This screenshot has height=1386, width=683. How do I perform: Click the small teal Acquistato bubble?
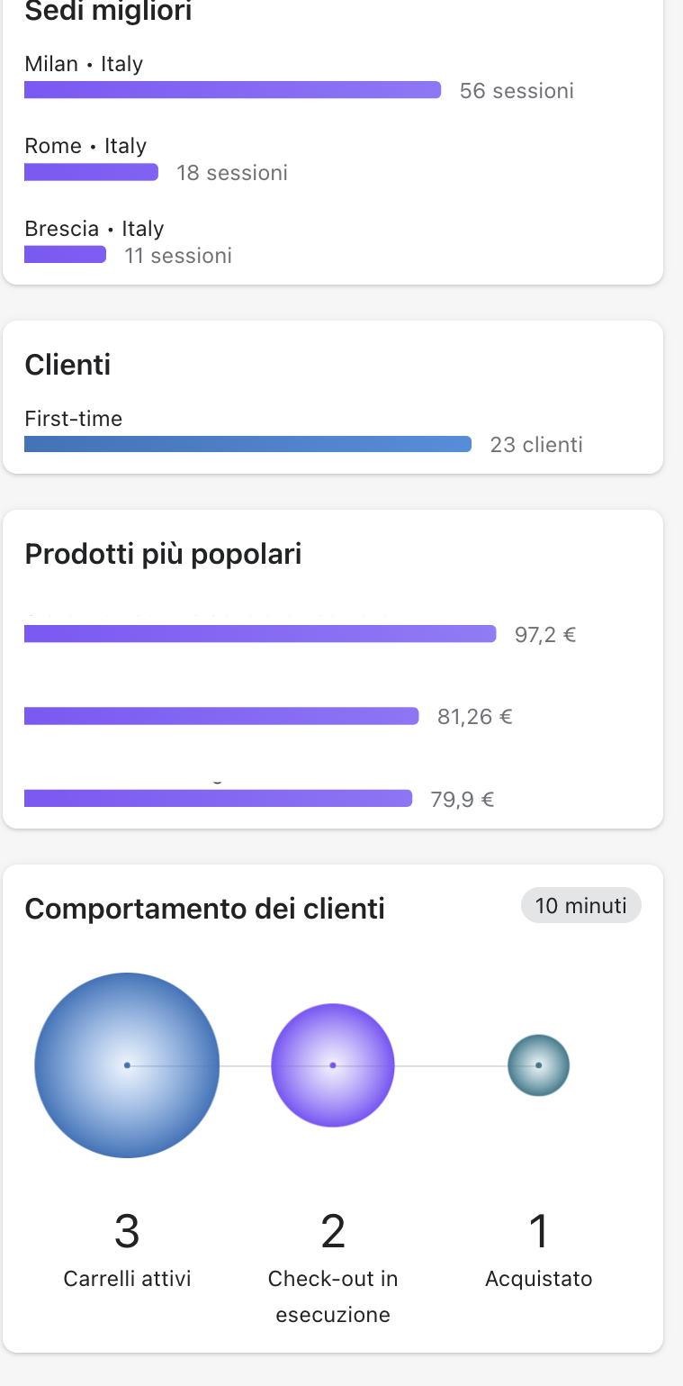tap(538, 1065)
